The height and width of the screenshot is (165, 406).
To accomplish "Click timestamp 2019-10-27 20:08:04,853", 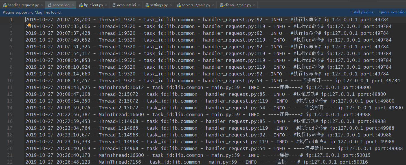I will click(x=58, y=60).
